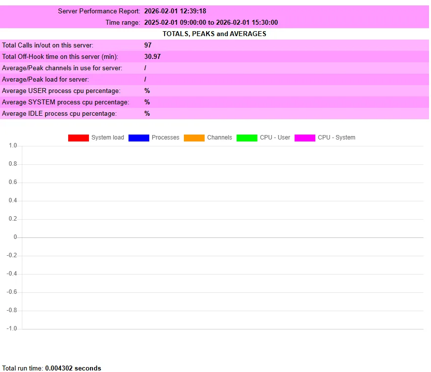Click the Total run time label
The height and width of the screenshot is (372, 431).
22,368
